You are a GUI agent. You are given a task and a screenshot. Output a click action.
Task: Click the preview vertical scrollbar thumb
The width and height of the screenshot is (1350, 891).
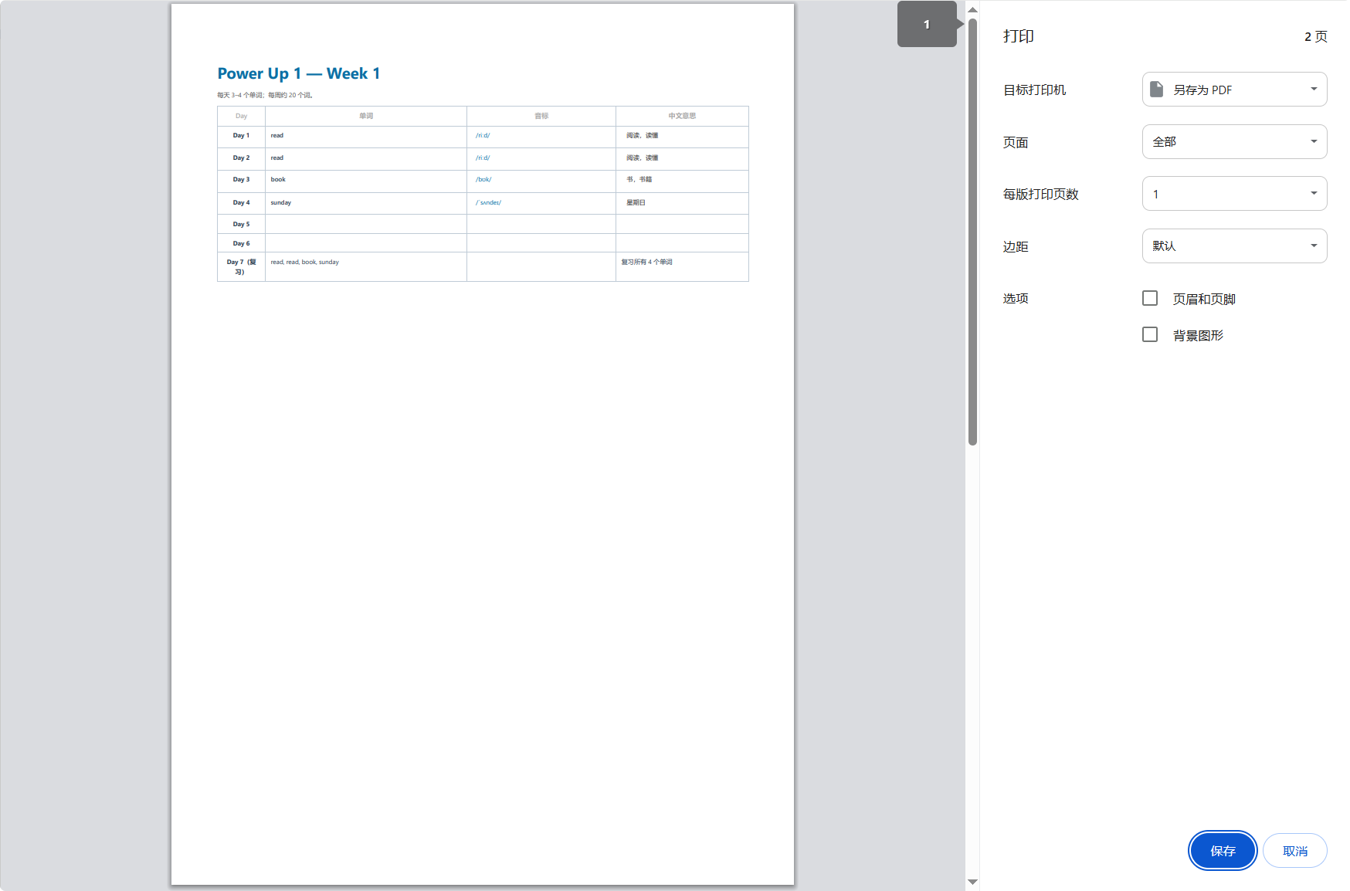point(972,232)
